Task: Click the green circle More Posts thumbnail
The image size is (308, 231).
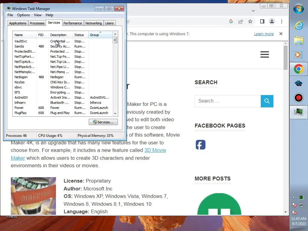Action: pyautogui.click(x=219, y=204)
